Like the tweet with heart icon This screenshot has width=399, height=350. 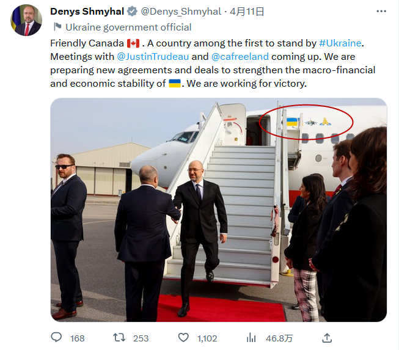pyautogui.click(x=183, y=337)
